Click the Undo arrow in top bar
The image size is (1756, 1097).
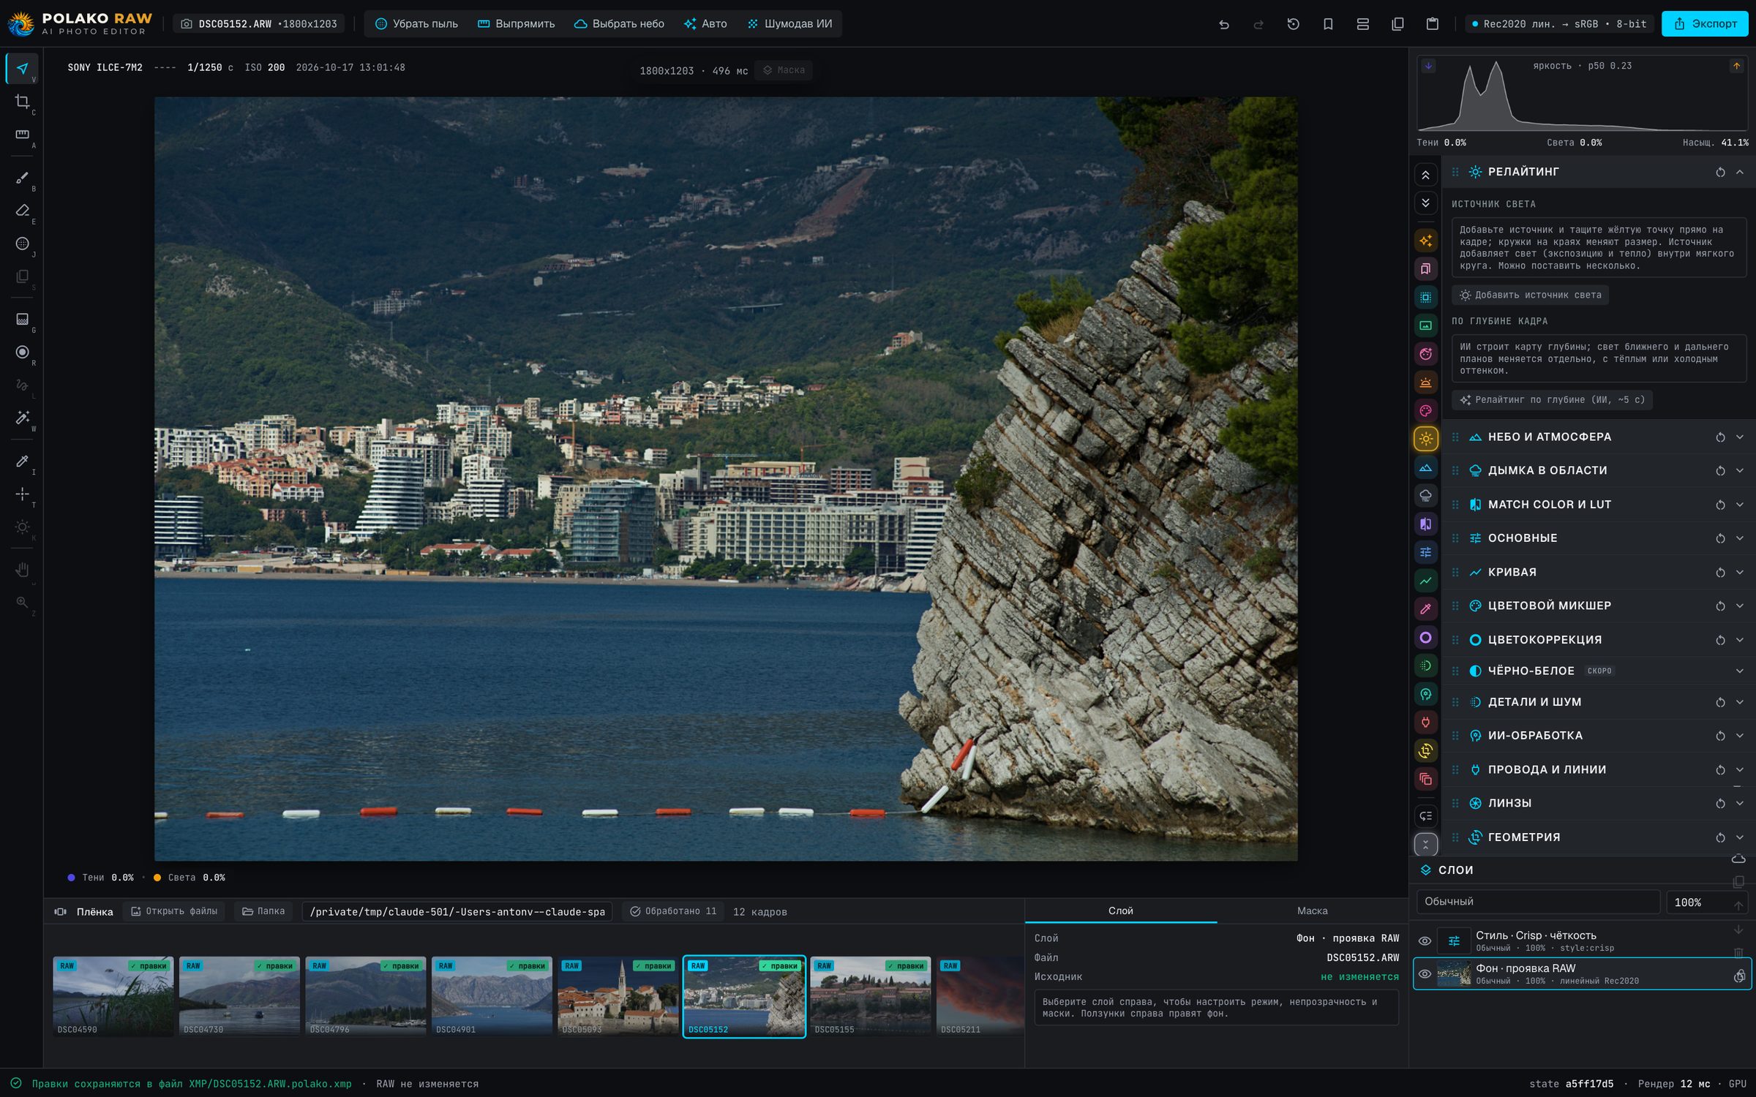click(1223, 24)
